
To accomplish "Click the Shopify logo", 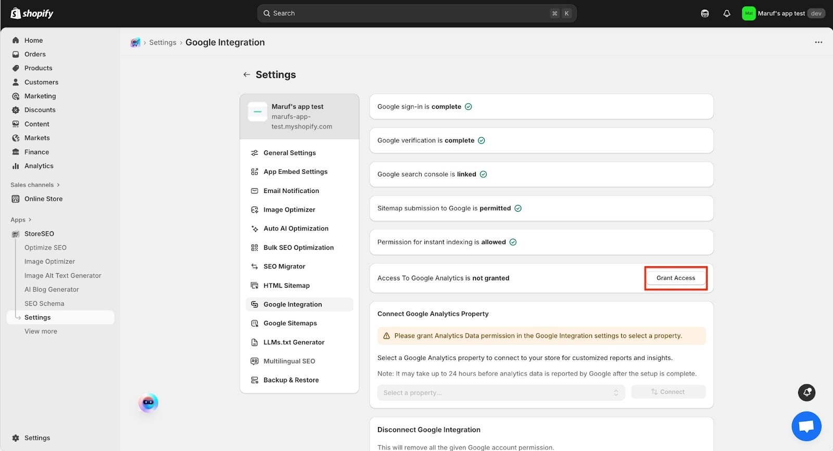I will tap(32, 13).
